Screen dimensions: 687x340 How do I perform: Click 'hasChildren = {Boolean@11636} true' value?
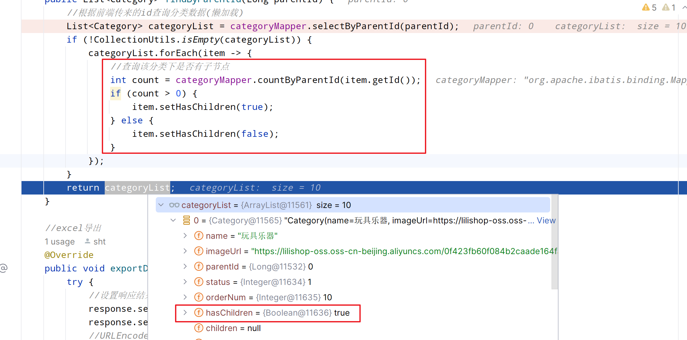[277, 313]
